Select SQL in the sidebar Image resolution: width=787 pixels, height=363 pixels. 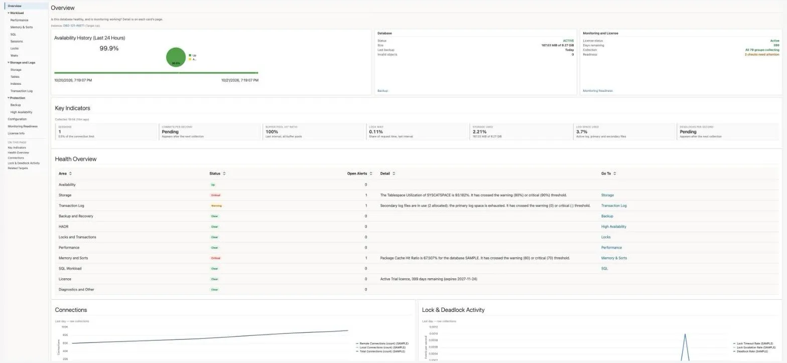[14, 34]
